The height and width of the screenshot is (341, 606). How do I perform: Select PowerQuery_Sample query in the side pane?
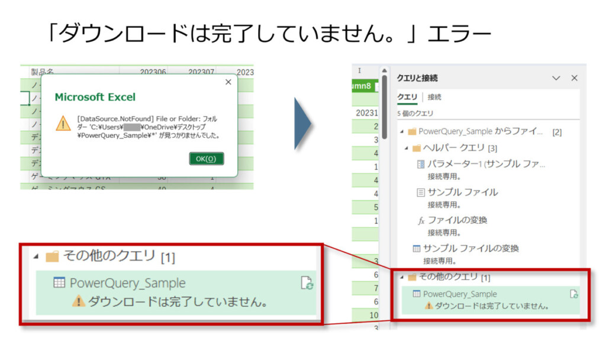click(x=460, y=294)
